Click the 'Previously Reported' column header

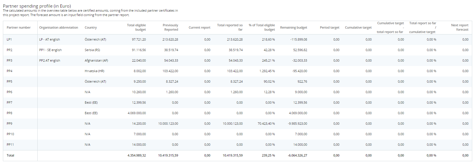[x=170, y=27]
